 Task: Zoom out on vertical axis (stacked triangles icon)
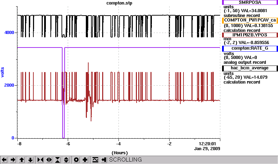pos(66,160)
